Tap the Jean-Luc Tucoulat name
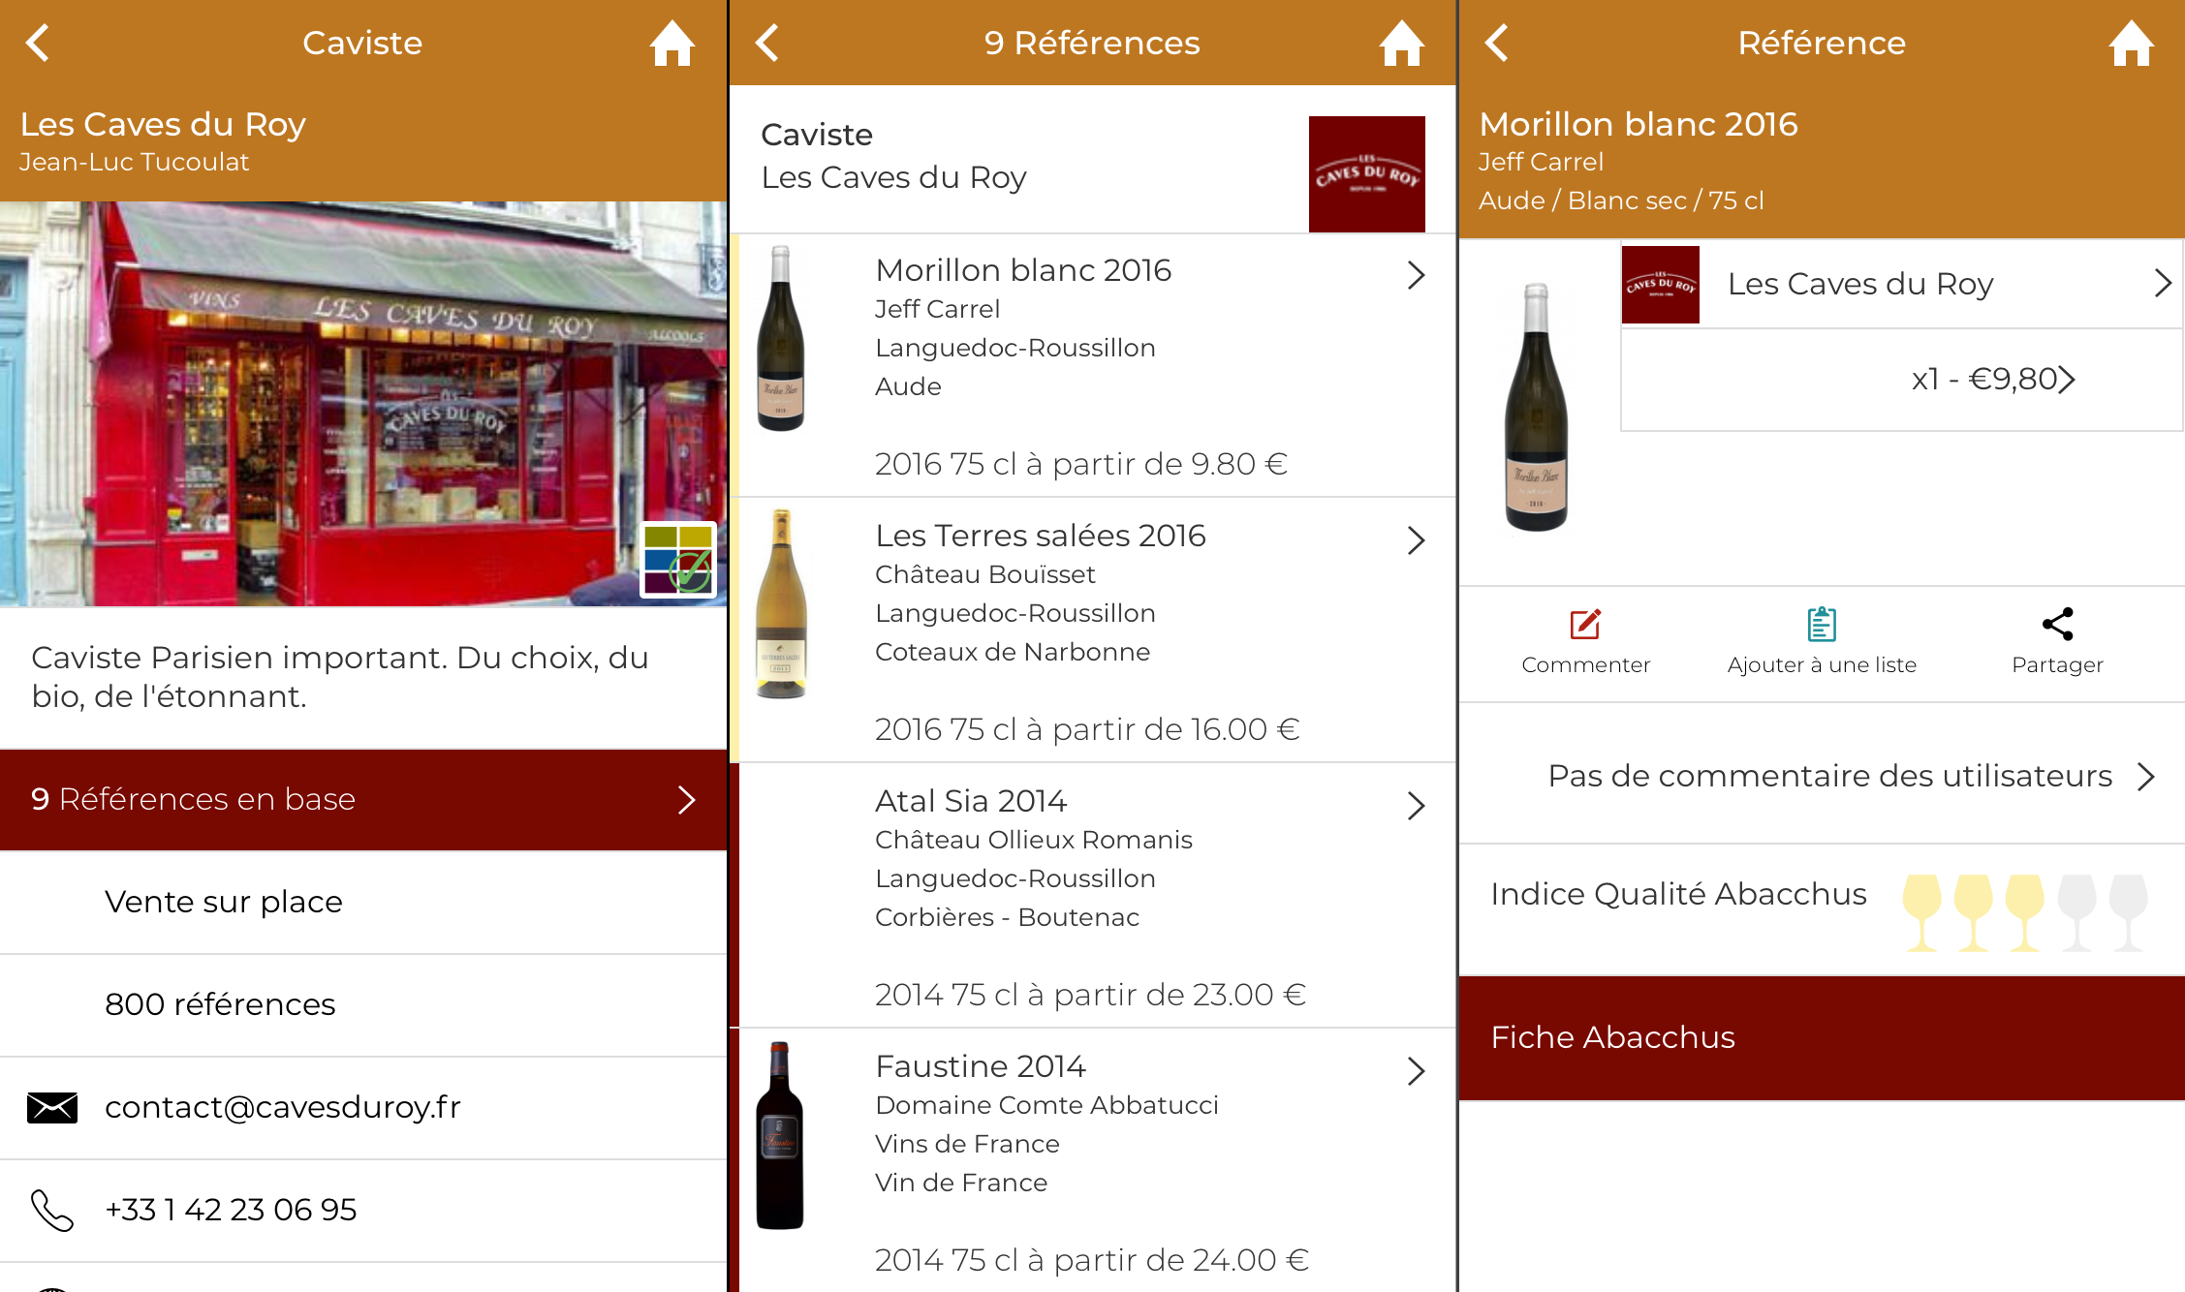2185x1292 pixels. coord(135,162)
